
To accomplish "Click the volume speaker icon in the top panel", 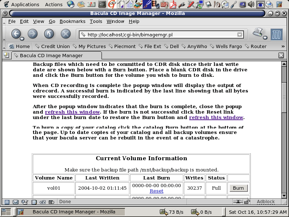I will (251, 4).
